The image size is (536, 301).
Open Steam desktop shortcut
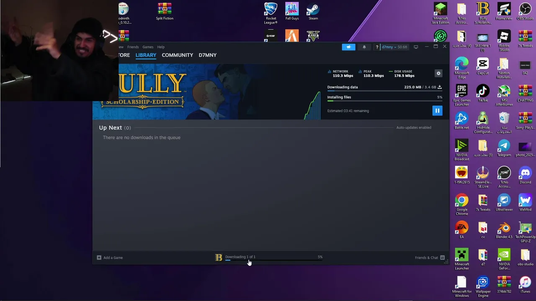313,11
